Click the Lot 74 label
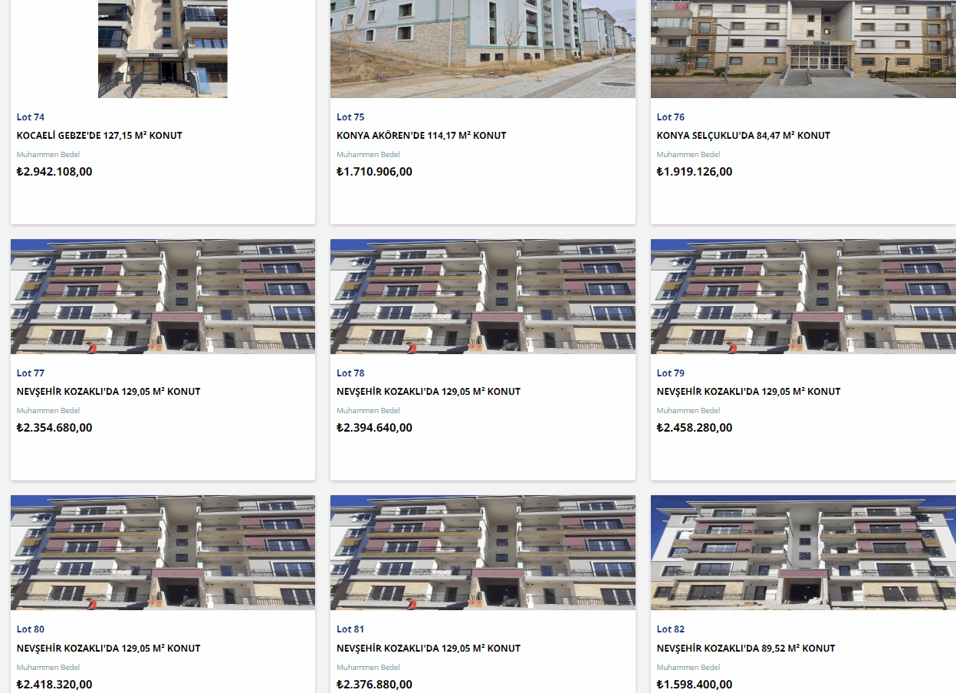 31,117
